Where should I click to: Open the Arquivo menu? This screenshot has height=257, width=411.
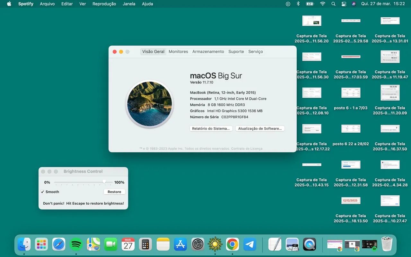pos(47,4)
